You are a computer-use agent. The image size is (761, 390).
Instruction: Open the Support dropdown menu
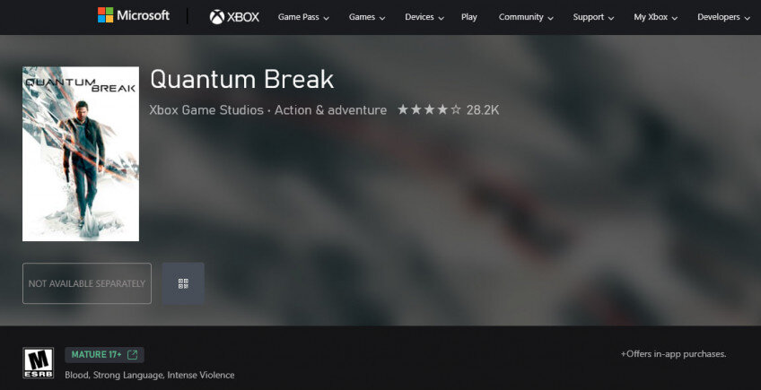pos(593,17)
